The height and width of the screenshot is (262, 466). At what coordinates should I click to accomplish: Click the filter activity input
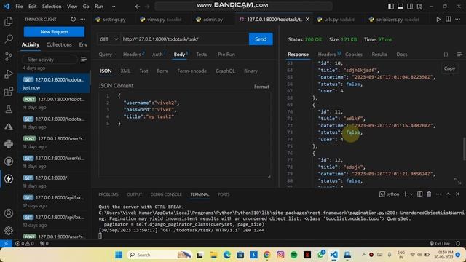[50, 60]
